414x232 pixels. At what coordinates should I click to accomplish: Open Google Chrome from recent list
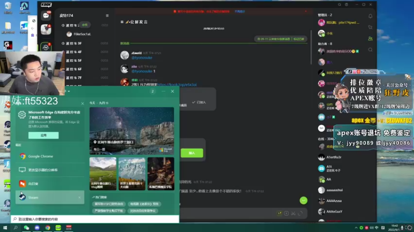click(50, 156)
